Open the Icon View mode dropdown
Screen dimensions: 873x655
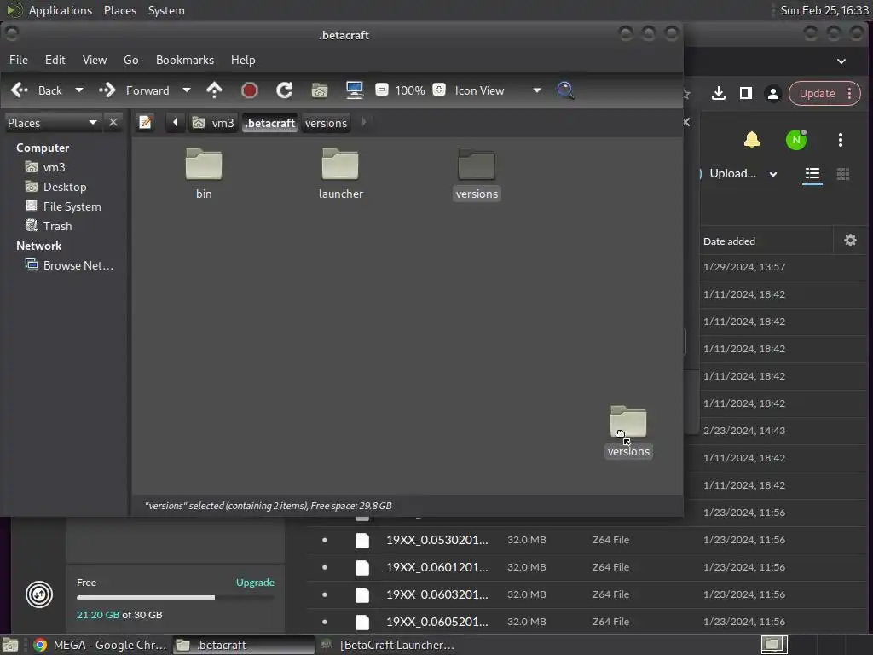(x=498, y=90)
